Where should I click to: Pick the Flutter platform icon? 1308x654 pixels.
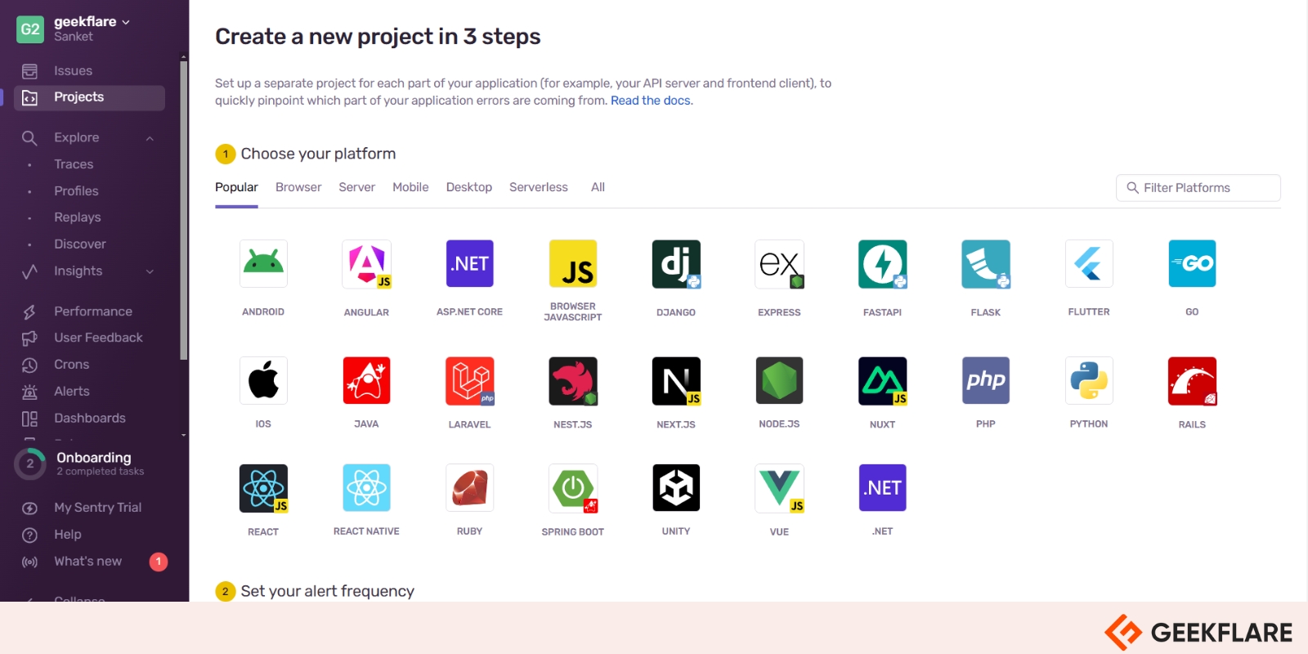tap(1089, 264)
